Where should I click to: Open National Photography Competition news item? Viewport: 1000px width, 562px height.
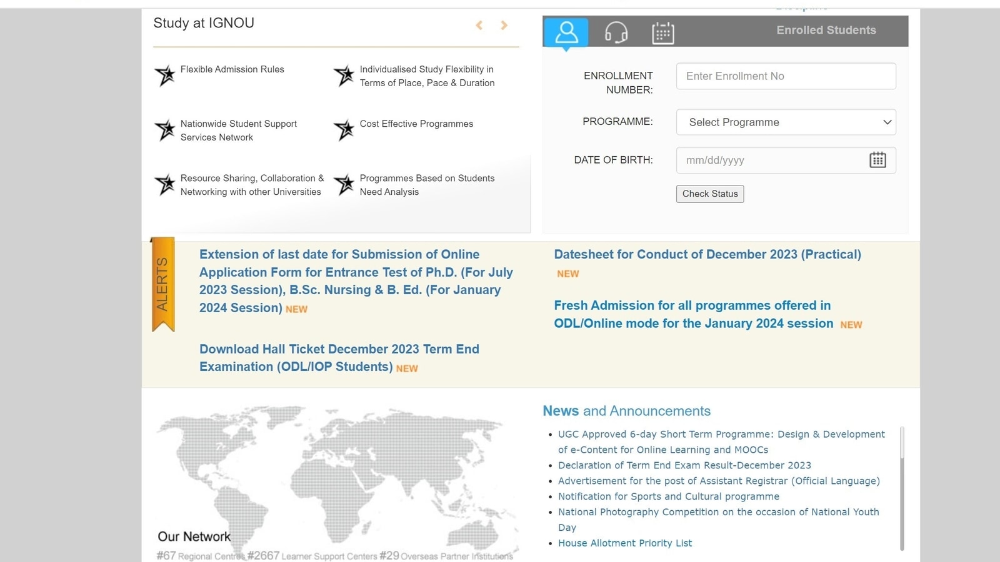click(x=719, y=520)
